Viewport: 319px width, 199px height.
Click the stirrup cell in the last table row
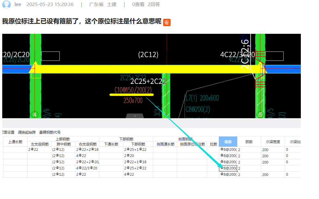(x=228, y=174)
